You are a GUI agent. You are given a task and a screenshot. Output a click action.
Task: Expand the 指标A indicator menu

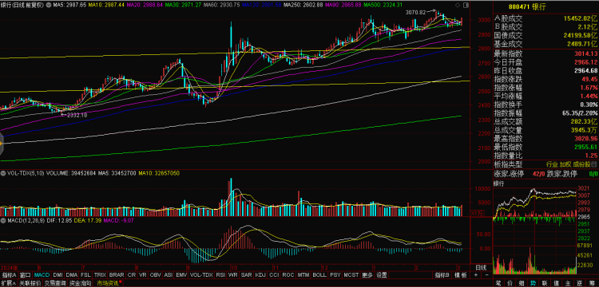coord(9,274)
